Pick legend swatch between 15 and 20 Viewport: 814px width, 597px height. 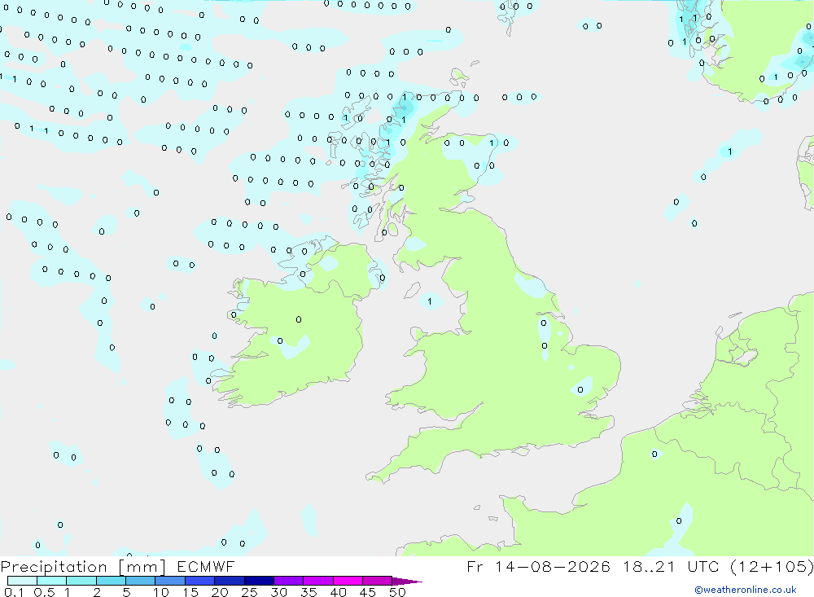point(199,581)
